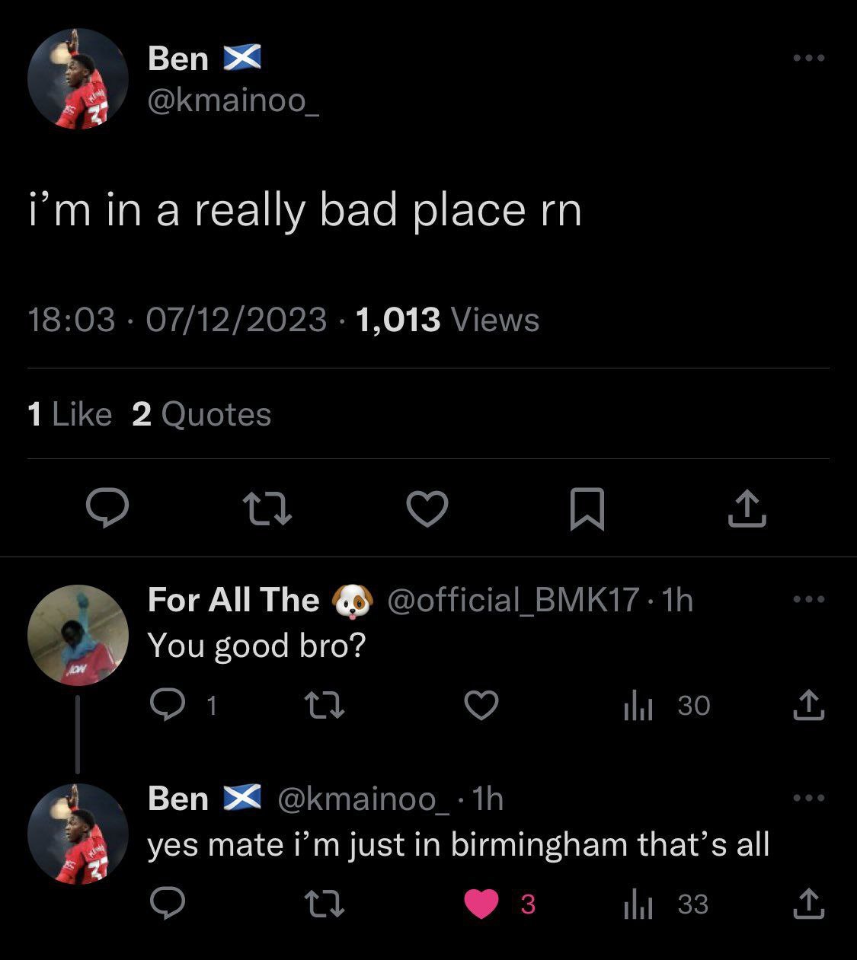Share the 'You good bro?' reply

pos(808,706)
